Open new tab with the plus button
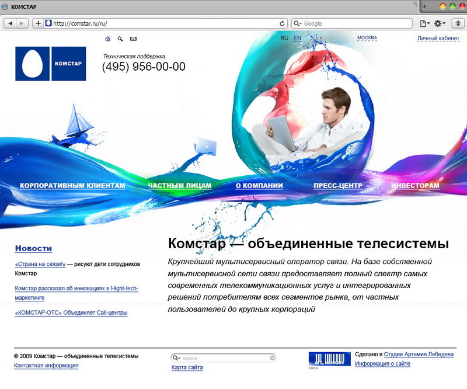467x389 pixels. [x=424, y=6]
